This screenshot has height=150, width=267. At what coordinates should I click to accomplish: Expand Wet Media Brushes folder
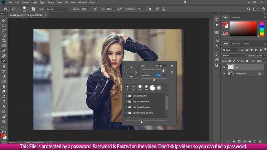[126, 107]
